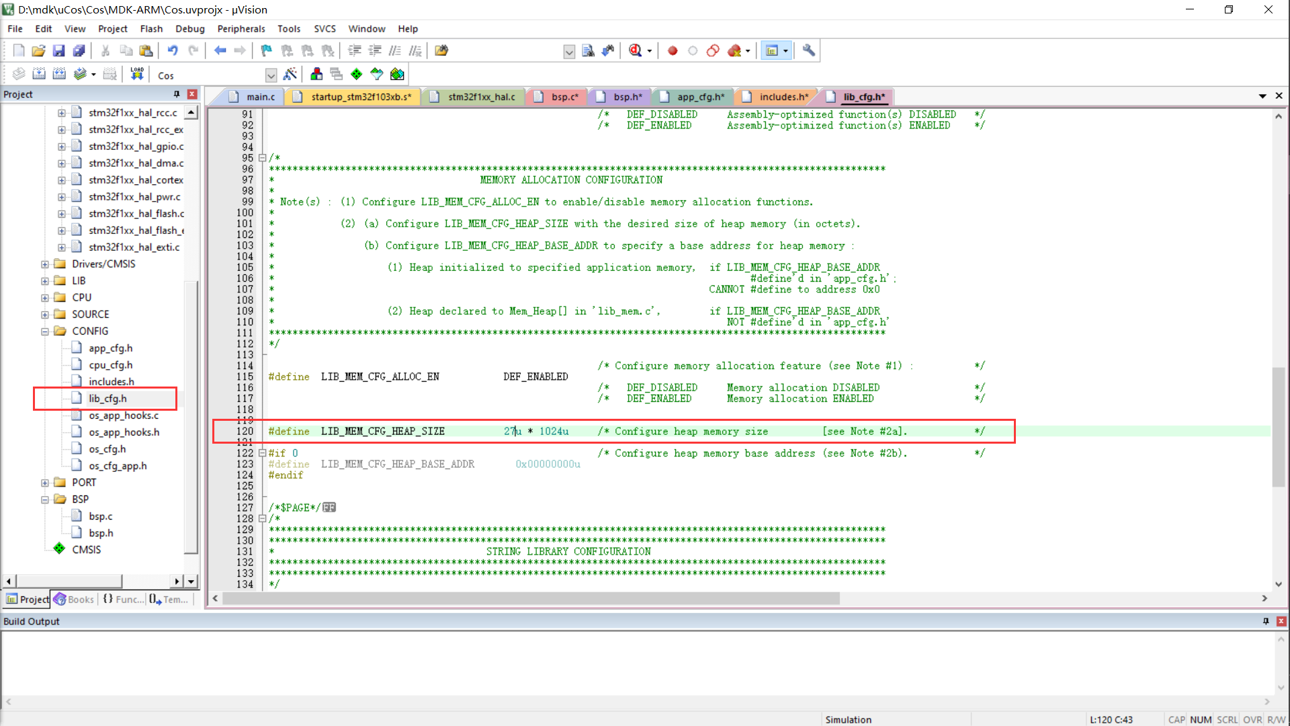Insert breakpoint red circle icon
Screen dimensions: 1290x726
point(672,50)
